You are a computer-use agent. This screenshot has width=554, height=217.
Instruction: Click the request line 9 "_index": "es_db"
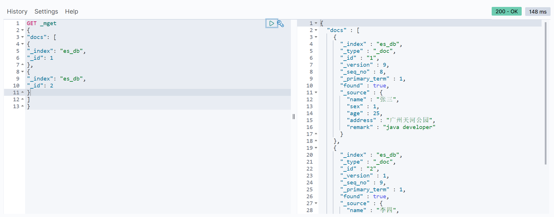56,79
